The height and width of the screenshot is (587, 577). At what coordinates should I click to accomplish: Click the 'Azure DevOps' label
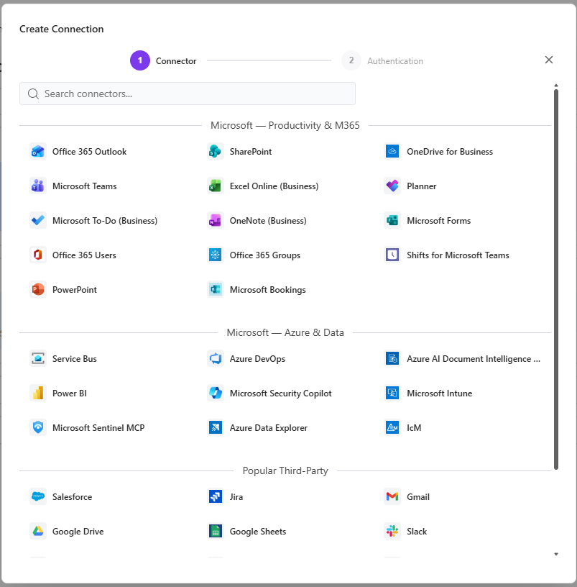tap(257, 359)
